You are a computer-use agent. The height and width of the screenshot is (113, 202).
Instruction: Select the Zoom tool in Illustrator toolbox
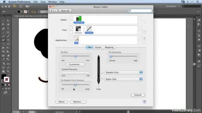pyautogui.click(x=8, y=71)
